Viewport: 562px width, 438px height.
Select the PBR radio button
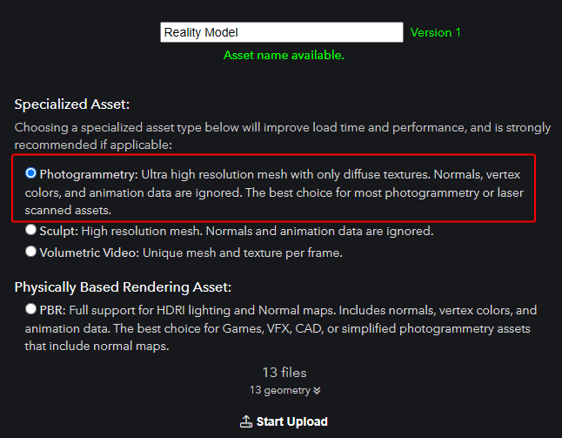click(30, 309)
